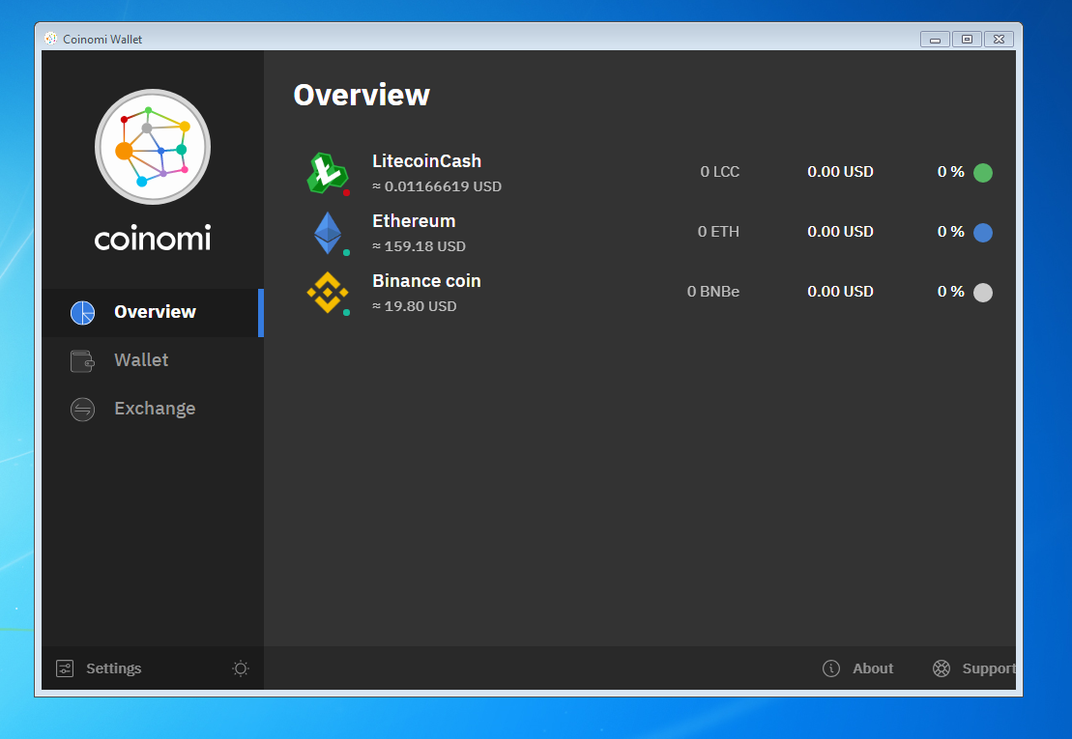
Task: Click the 0.00 USD value for Binance coin
Action: tap(840, 292)
